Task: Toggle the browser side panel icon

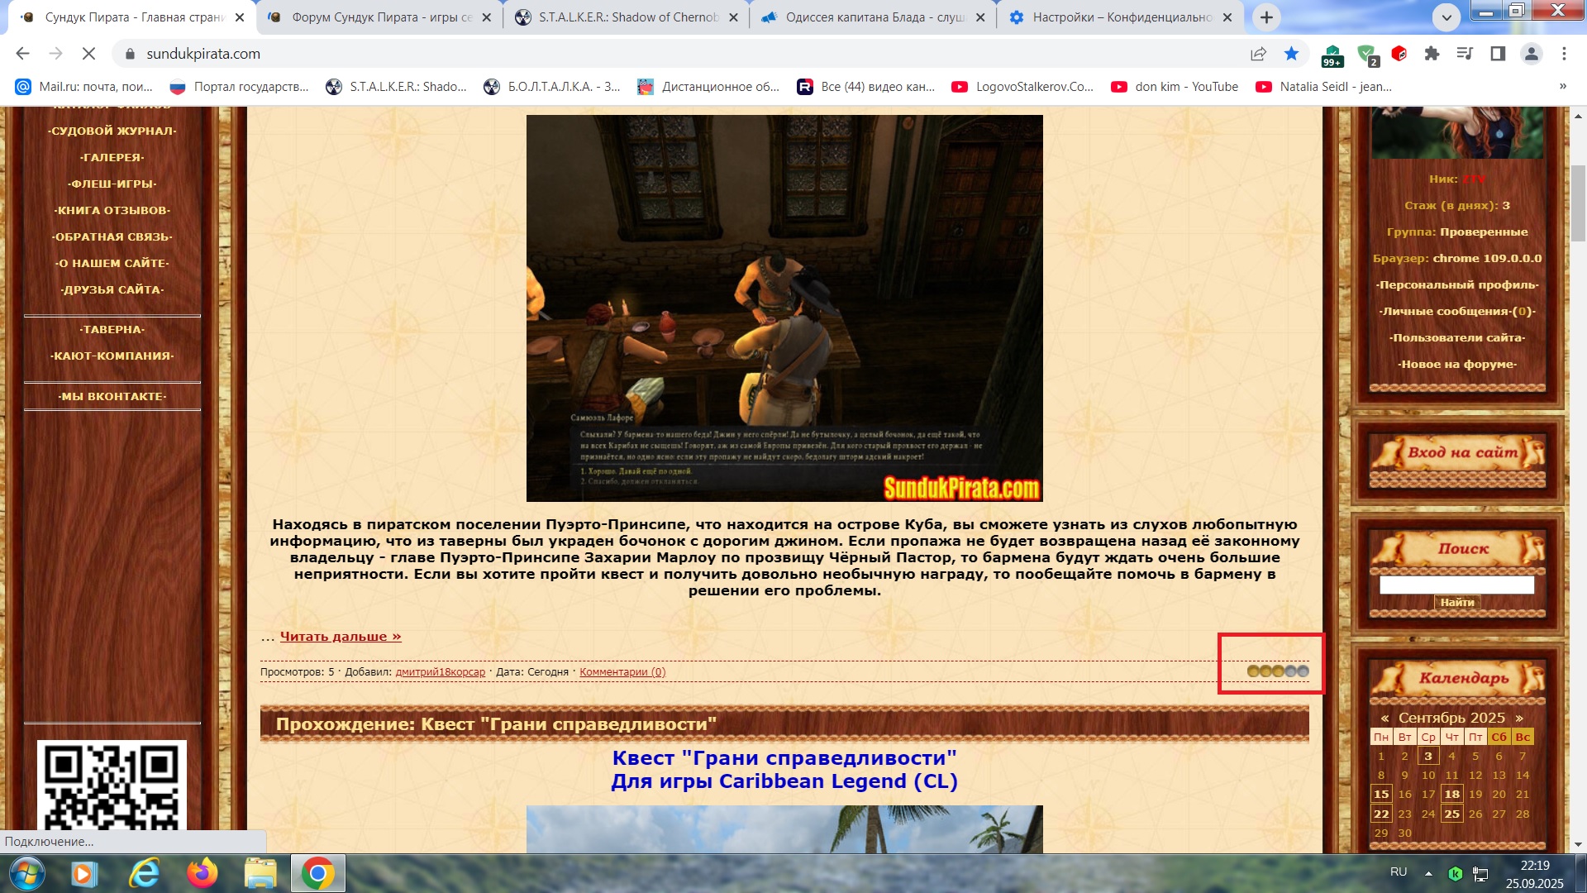Action: click(1498, 54)
